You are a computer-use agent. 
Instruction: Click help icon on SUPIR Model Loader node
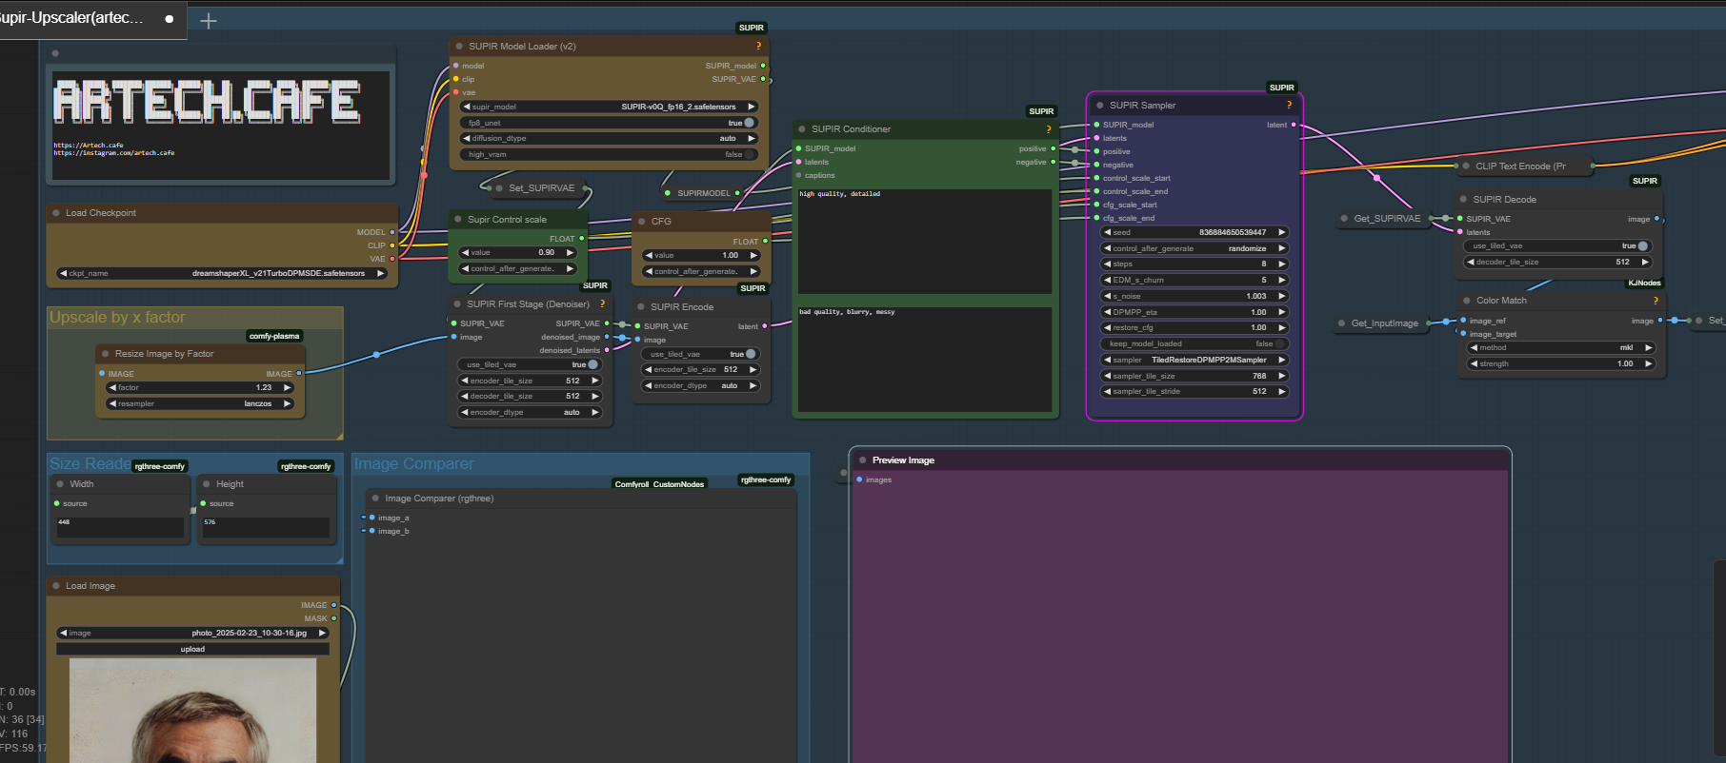coord(758,46)
